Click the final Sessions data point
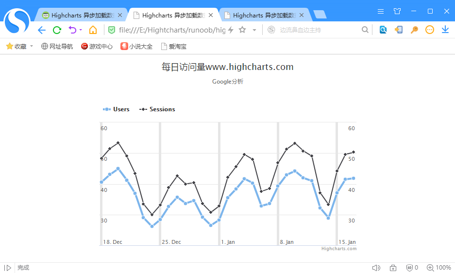This screenshot has height=273, width=455. click(354, 152)
